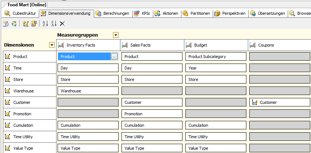Switch to the Cubestruktur tab

pos(20,14)
